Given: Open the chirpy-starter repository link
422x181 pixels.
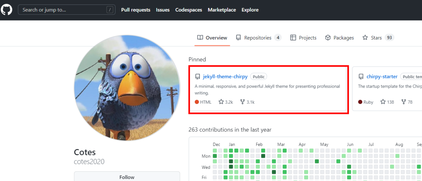Looking at the screenshot, I should tap(382, 77).
